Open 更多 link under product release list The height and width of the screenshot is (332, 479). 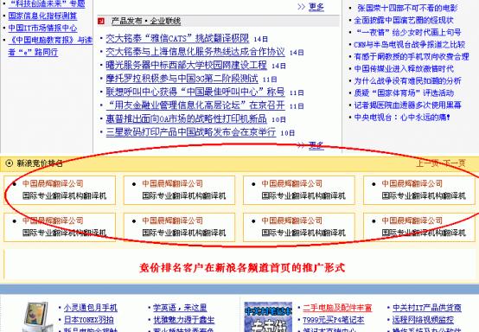click(316, 144)
